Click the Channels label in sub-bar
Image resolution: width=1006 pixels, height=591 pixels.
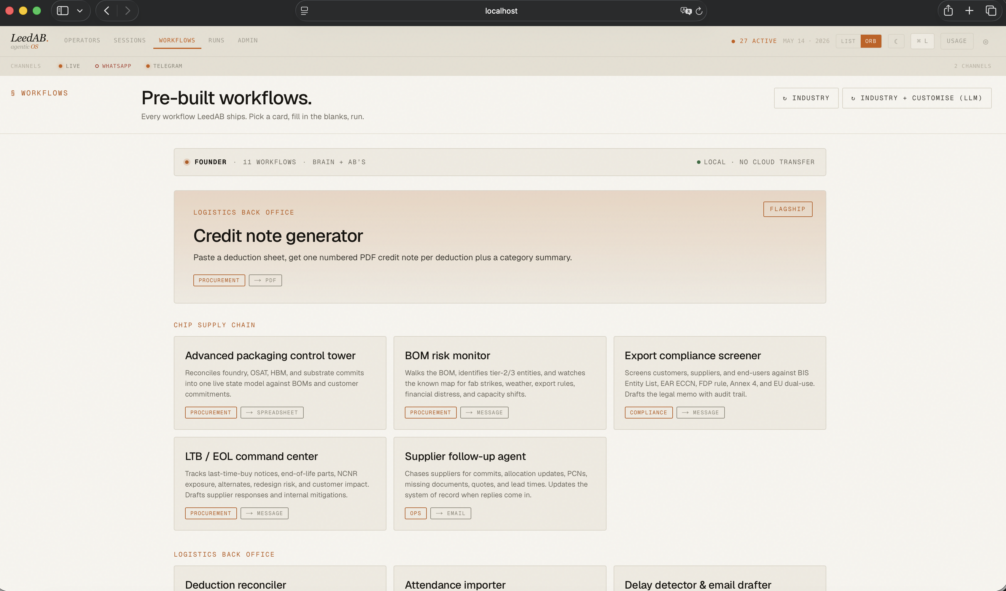click(x=26, y=66)
